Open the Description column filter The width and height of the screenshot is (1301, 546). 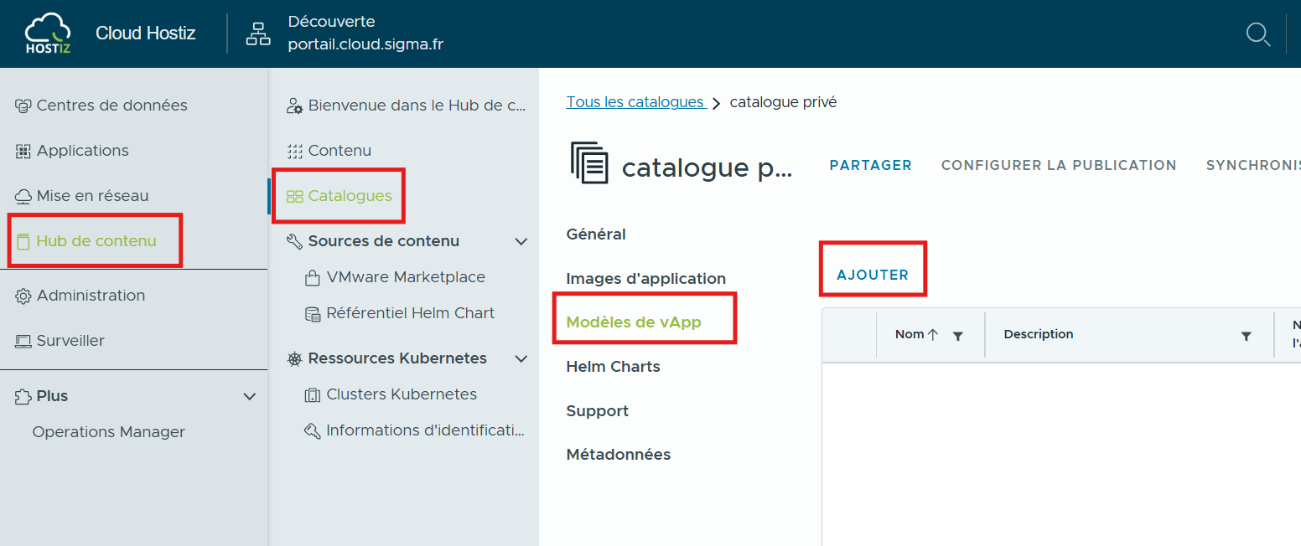(1246, 336)
